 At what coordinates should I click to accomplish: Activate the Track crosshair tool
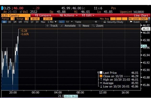pyautogui.click(x=52, y=26)
